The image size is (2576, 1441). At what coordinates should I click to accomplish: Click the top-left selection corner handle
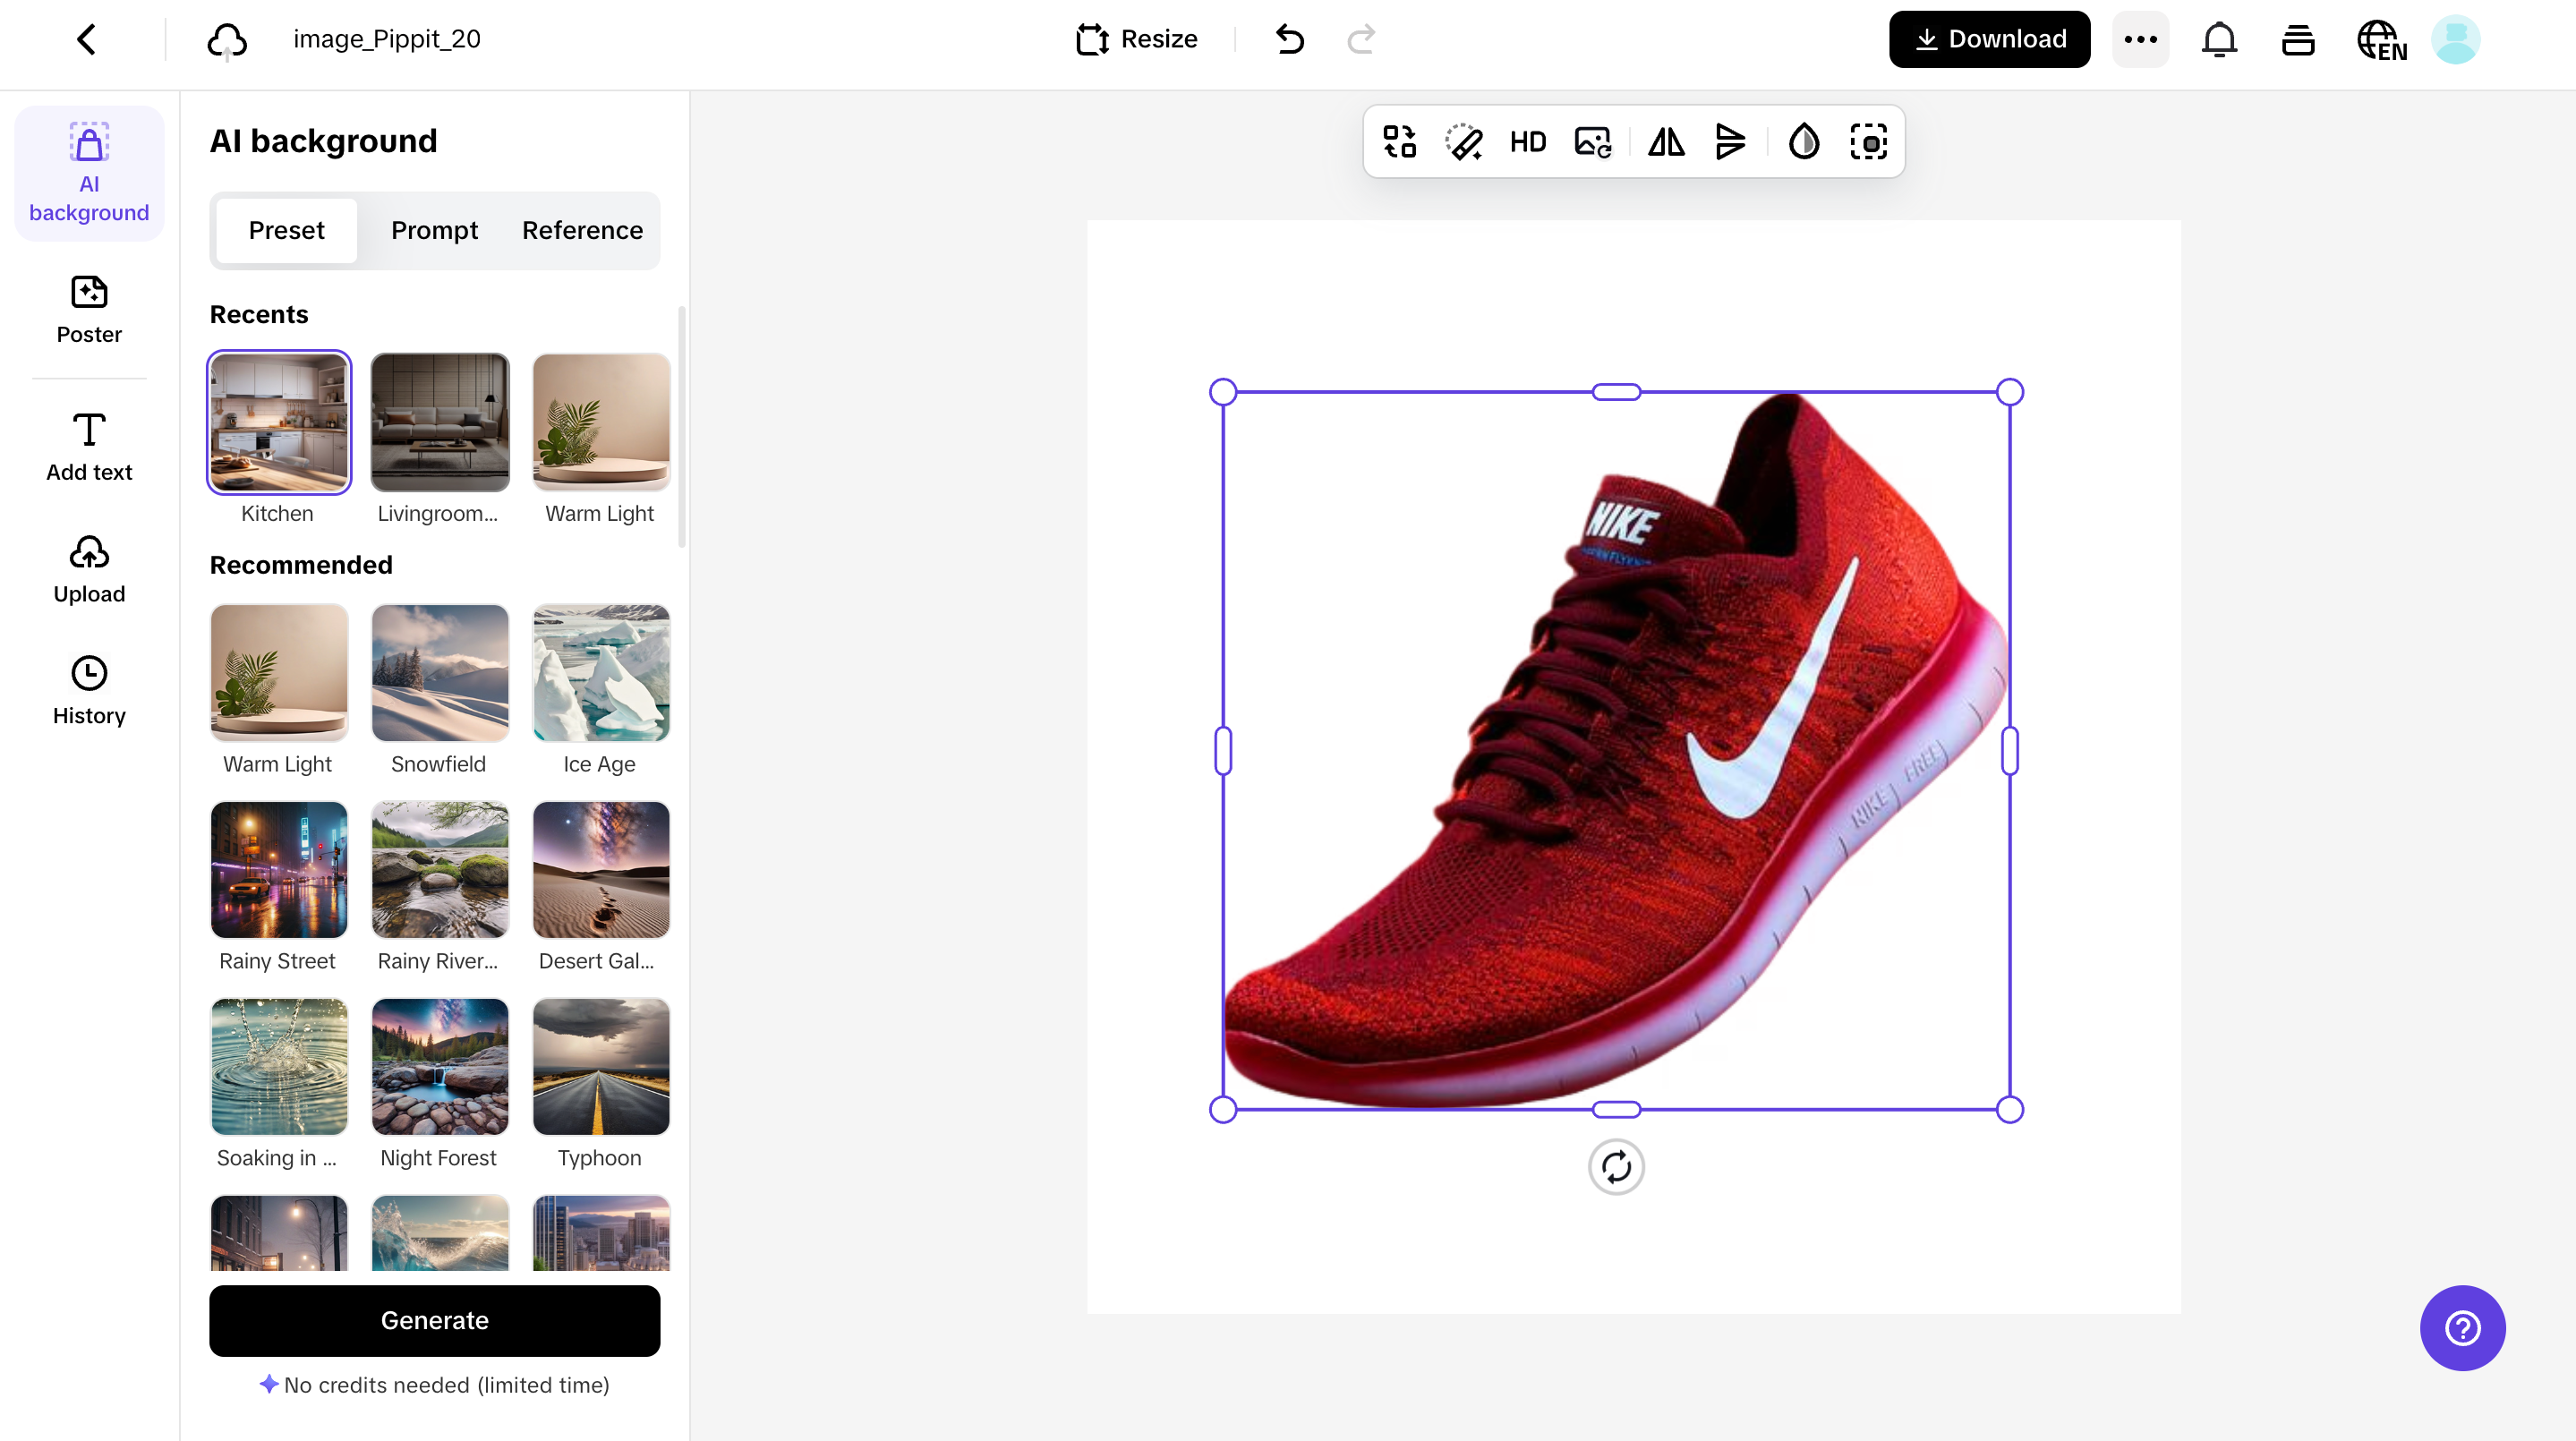[x=1223, y=392]
